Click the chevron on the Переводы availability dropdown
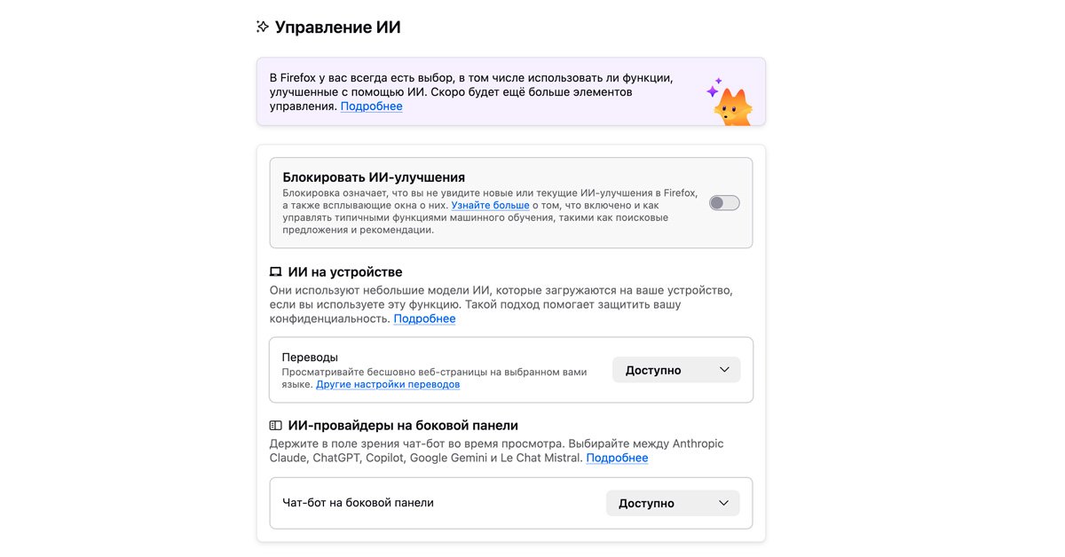Screen dimensions: 1065x557 pyautogui.click(x=724, y=369)
